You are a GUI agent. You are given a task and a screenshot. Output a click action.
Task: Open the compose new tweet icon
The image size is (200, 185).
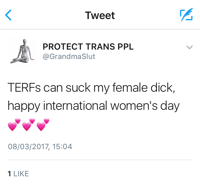186,15
